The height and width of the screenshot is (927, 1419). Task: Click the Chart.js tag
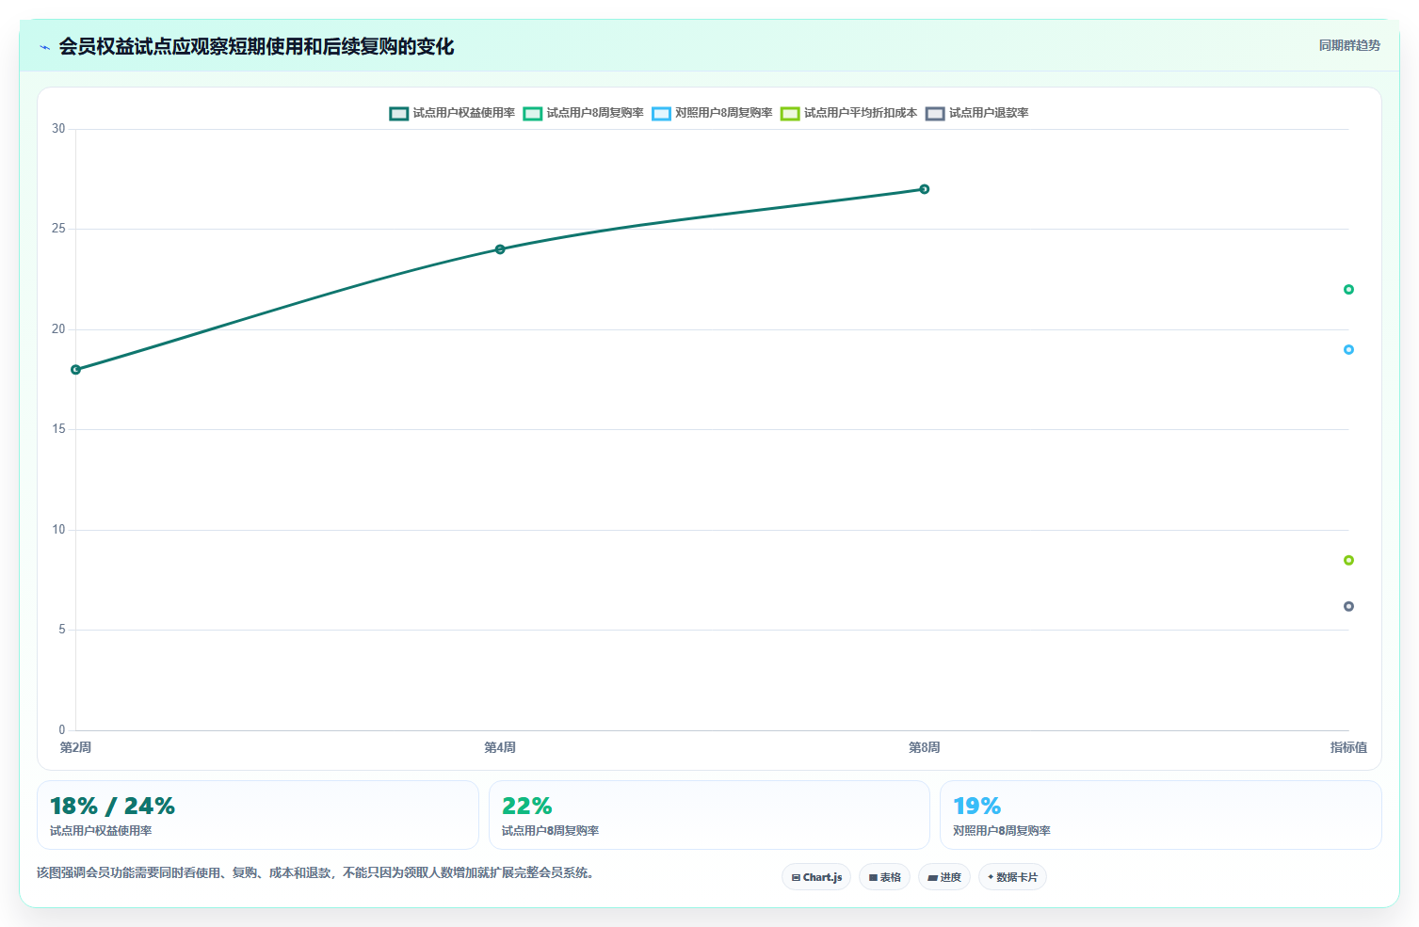click(816, 877)
